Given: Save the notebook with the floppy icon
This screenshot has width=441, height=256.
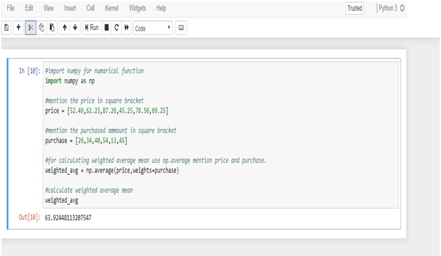Looking at the screenshot, I should click(7, 27).
